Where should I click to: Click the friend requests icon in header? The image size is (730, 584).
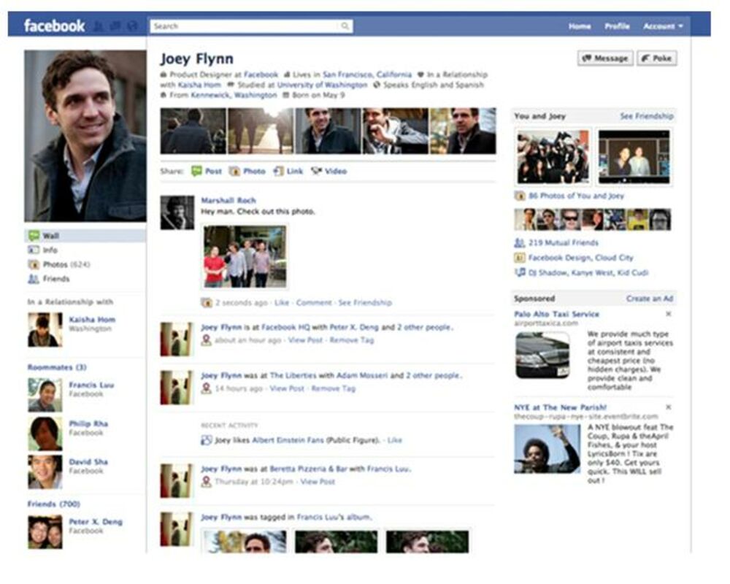coord(99,26)
